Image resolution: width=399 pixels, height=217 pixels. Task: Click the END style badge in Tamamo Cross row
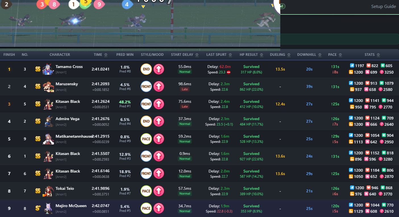(x=146, y=69)
